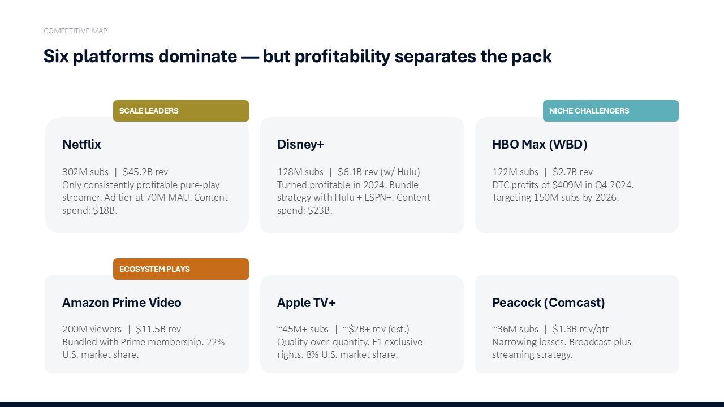The image size is (724, 407).
Task: Select '~36M subs | $1.3B rev/qtr' line
Action: [550, 329]
